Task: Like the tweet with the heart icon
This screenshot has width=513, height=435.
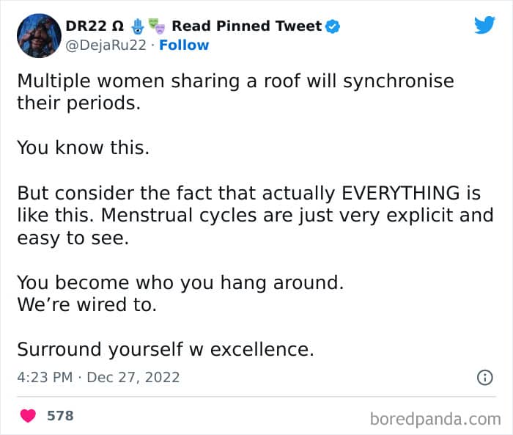Action: [x=29, y=416]
